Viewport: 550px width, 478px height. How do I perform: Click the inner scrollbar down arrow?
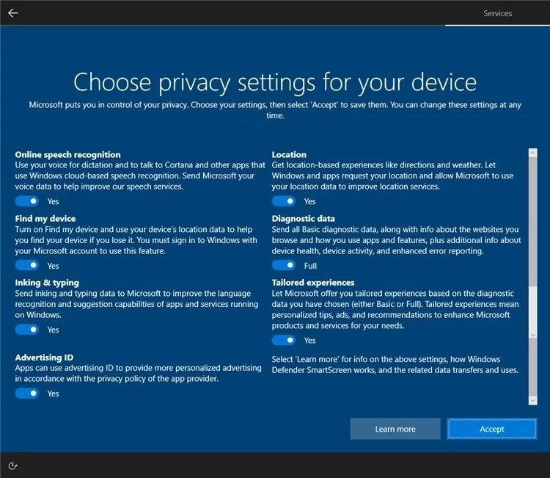click(533, 336)
